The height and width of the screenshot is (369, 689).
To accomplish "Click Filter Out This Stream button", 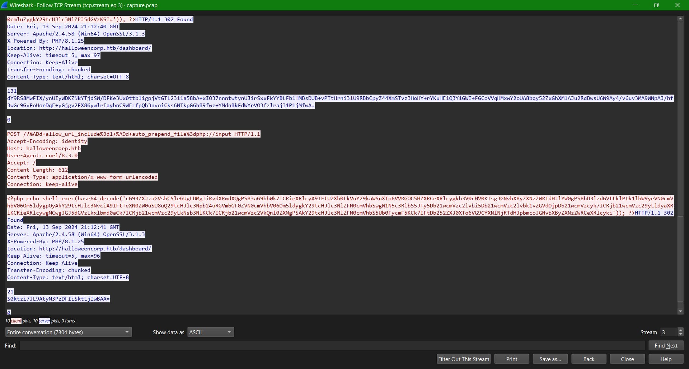I will [464, 359].
